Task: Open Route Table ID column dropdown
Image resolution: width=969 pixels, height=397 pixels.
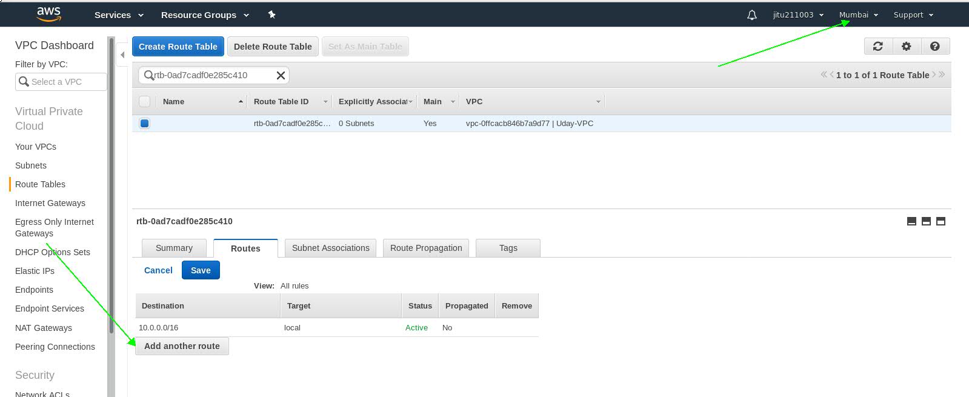Action: [325, 102]
